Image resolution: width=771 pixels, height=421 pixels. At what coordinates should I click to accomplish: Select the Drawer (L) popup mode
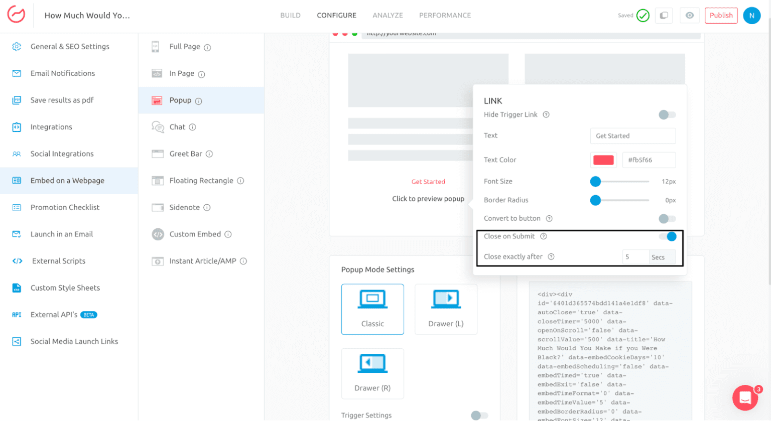(446, 309)
